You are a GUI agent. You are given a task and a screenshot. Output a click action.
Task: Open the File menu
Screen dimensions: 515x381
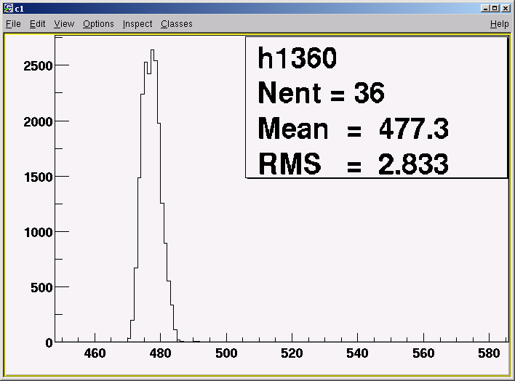click(x=14, y=24)
